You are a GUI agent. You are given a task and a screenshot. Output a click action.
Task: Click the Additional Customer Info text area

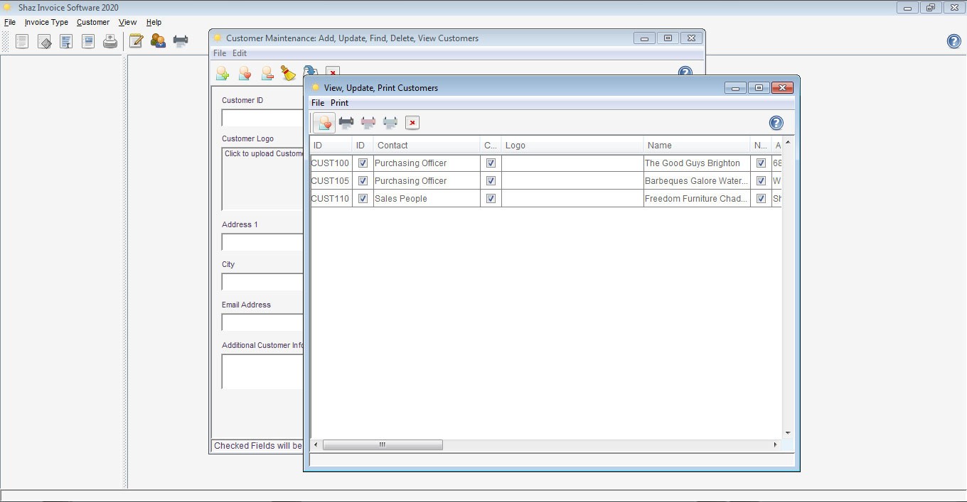(262, 371)
